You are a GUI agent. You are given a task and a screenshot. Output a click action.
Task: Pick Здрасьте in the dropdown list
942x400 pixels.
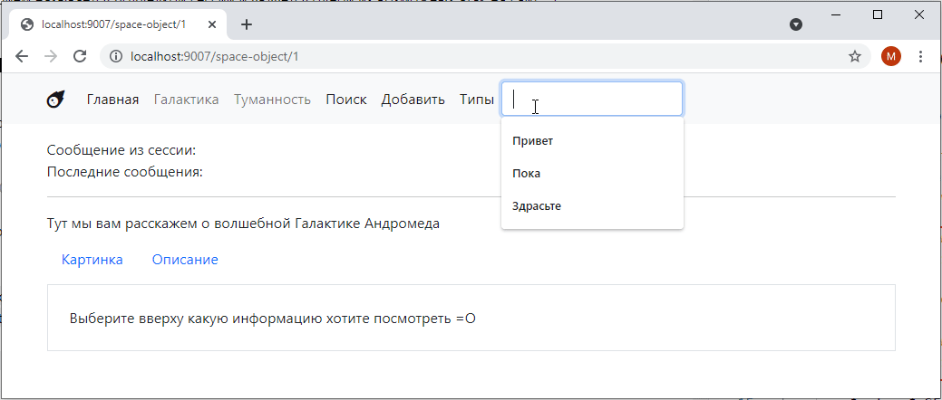537,206
